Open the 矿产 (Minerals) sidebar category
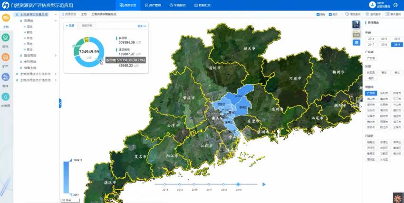Image resolution: width=404 pixels, height=203 pixels. click(6, 58)
